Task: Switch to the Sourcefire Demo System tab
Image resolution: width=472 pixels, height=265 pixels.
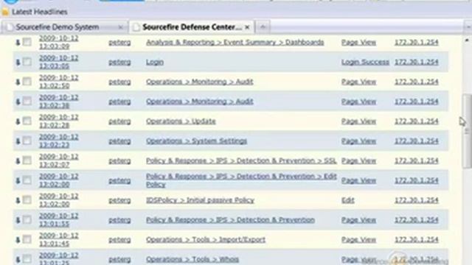Action: [65, 27]
